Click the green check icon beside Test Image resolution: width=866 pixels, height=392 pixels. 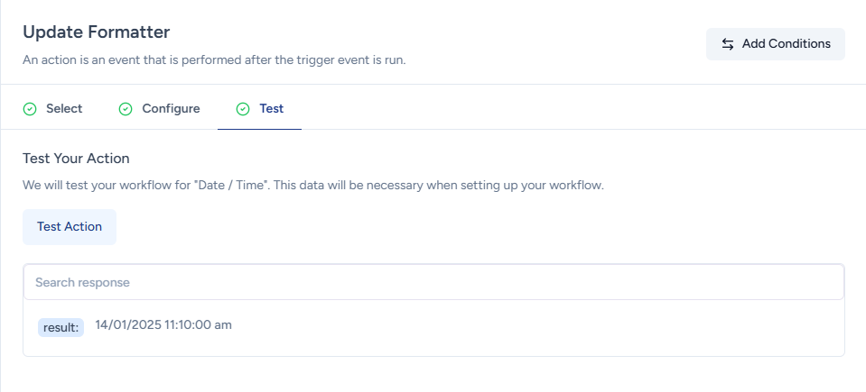(x=243, y=109)
